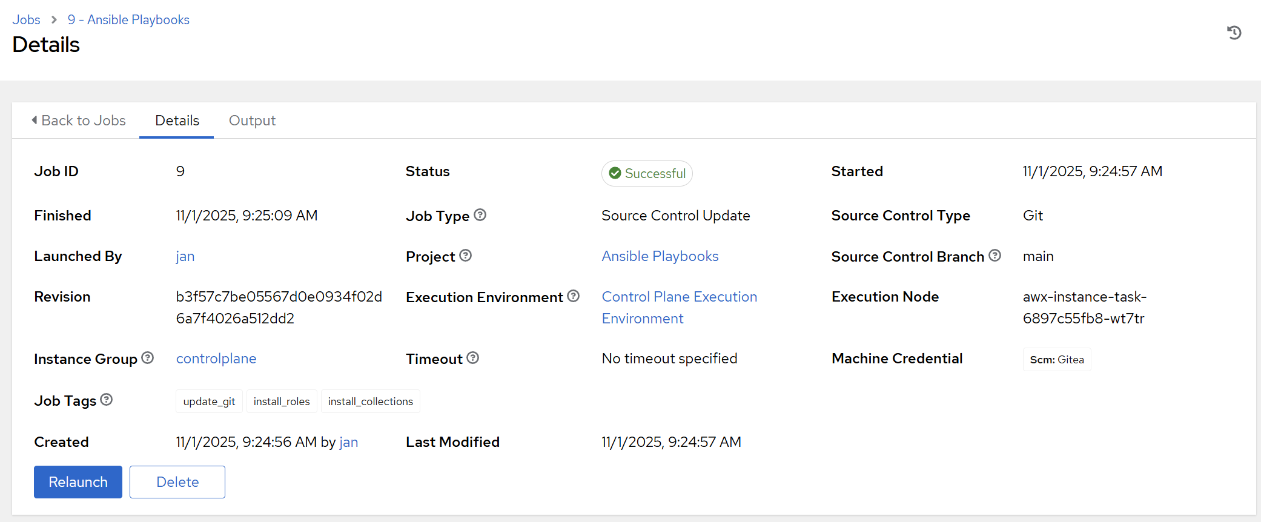The image size is (1261, 522).
Task: Click the Job Tags help icon
Action: [107, 400]
